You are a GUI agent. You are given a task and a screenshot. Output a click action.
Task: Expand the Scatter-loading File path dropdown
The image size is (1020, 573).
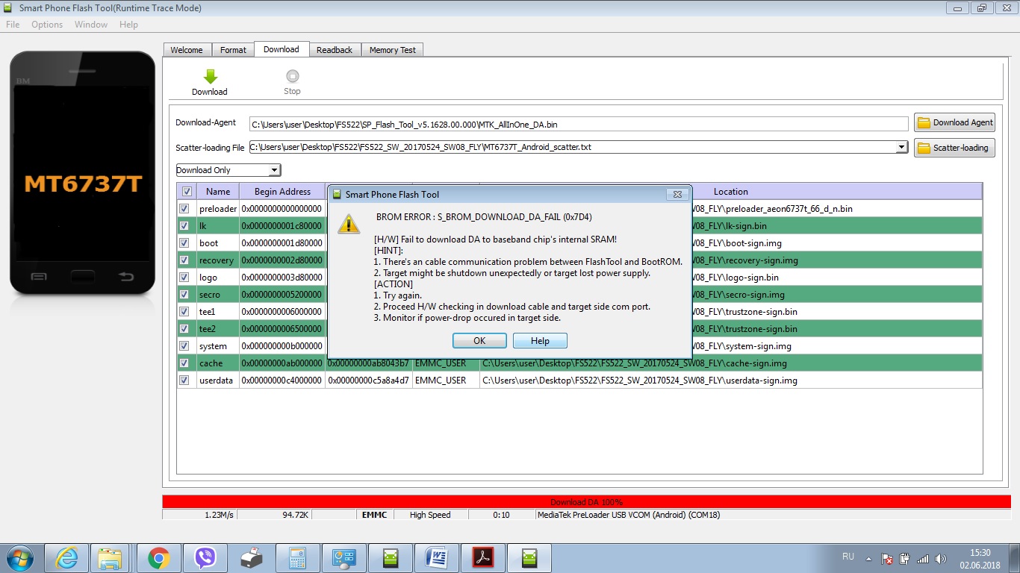[x=902, y=148]
